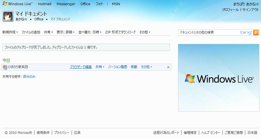Viewport: 261px width, 139px height.
Task: Click ZIP 形式でダウンロード
Action: point(120,32)
